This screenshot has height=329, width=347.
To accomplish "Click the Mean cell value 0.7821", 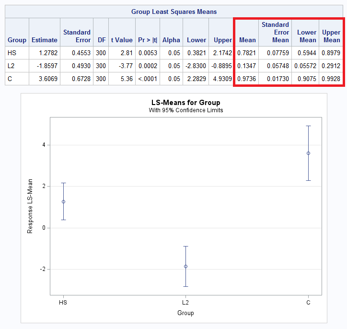I will [x=246, y=52].
